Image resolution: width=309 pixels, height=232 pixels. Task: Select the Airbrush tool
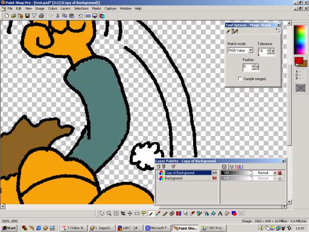tap(206, 214)
